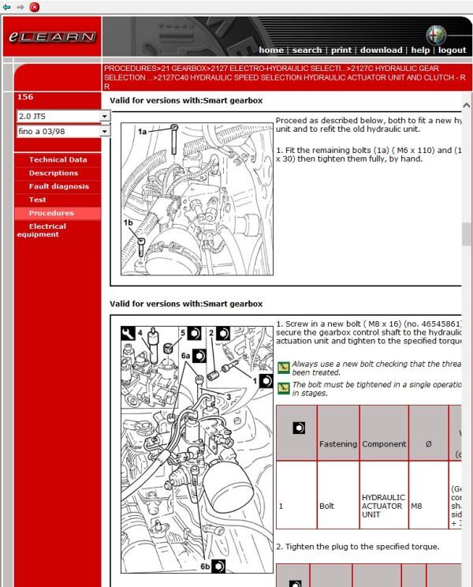Image resolution: width=473 pixels, height=587 pixels.
Task: Click the vertical scrollbar thumb
Action: point(466,234)
